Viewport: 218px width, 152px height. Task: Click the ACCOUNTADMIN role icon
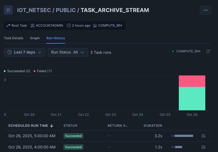(33, 26)
